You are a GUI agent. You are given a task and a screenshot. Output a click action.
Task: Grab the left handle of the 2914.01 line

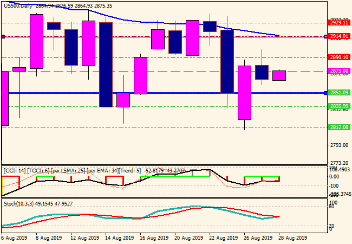pyautogui.click(x=3, y=36)
